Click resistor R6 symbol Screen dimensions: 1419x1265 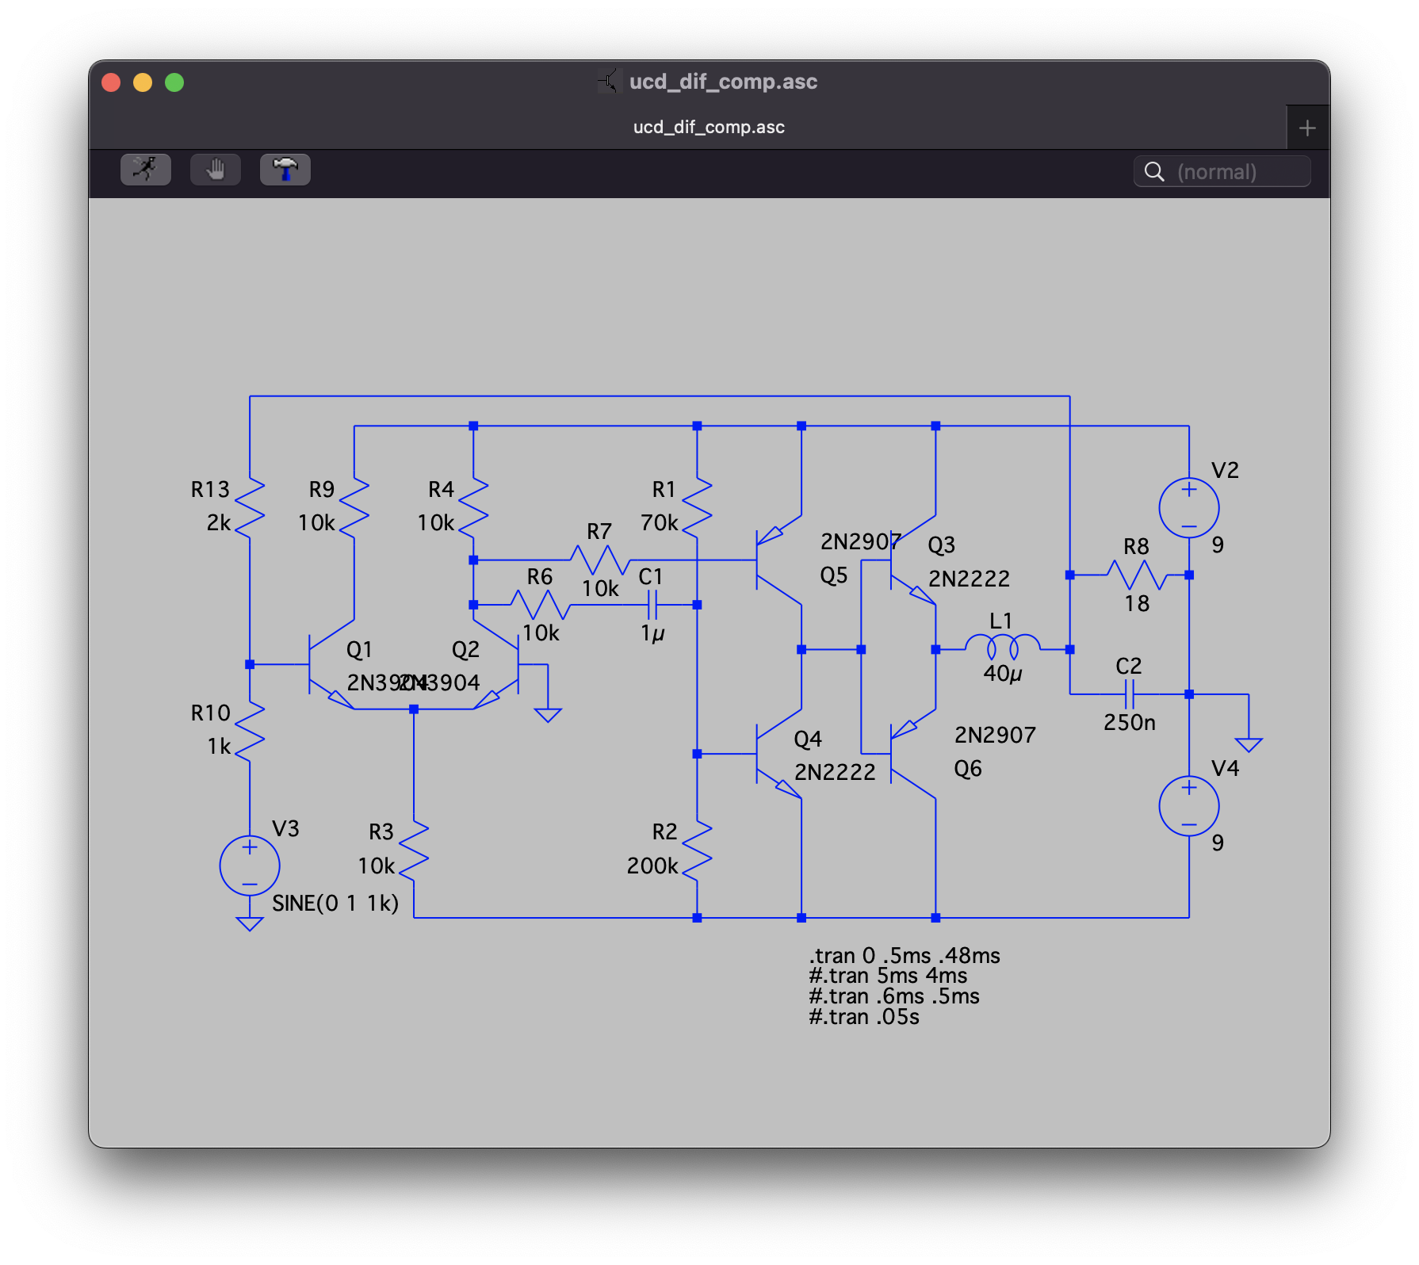(x=541, y=605)
